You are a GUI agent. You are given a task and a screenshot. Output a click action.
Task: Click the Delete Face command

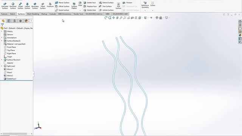90,3
